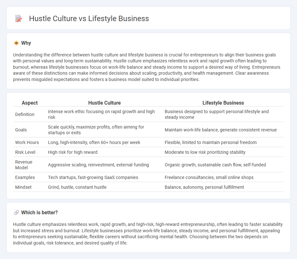The image size is (297, 259).
Task: Click cell 'Long, high-intensity, often 60+ hours per week'
Action: point(104,142)
